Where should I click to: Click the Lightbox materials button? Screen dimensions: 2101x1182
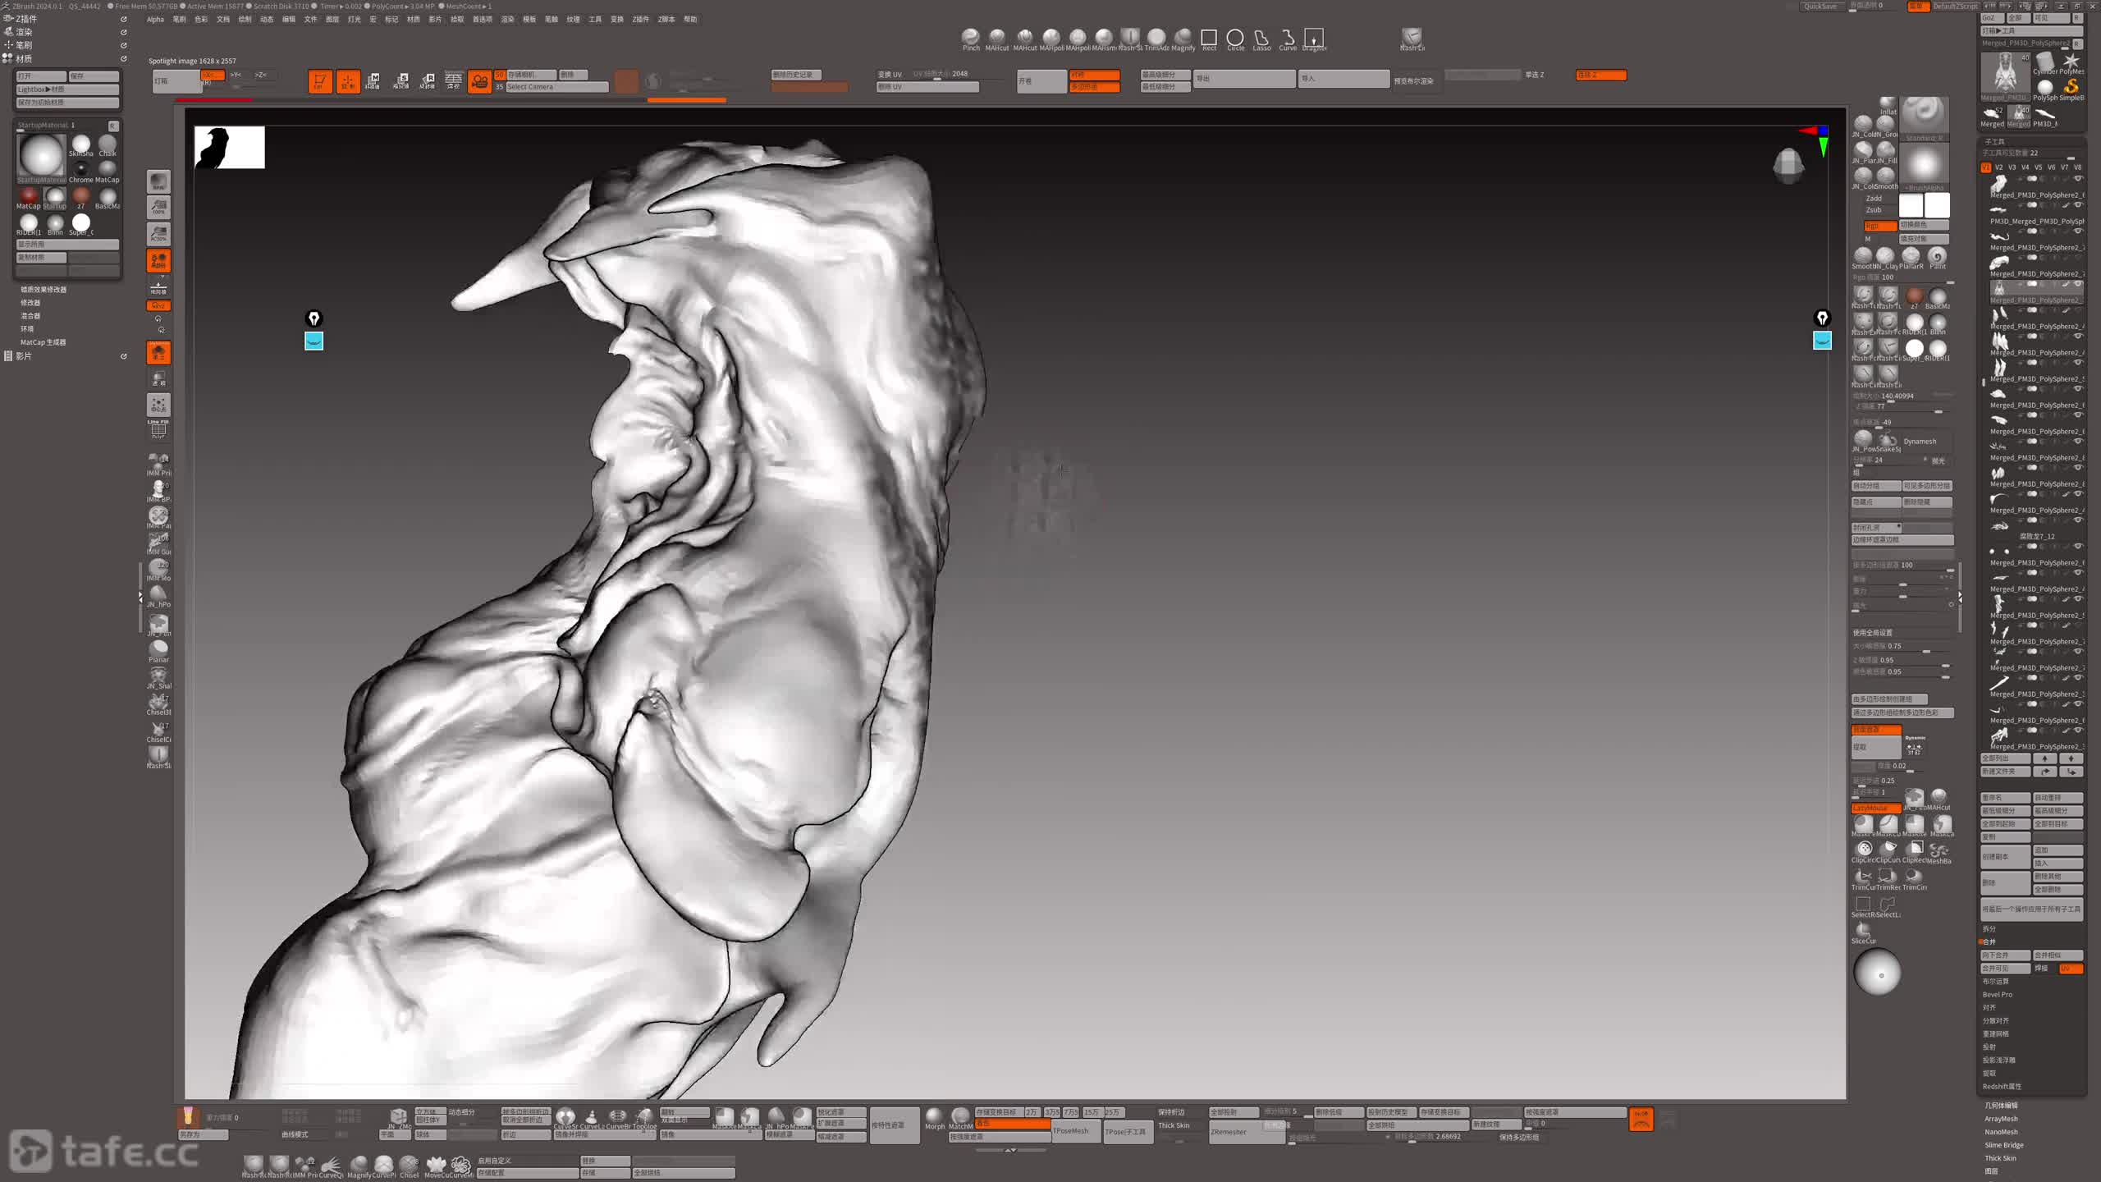pyautogui.click(x=67, y=89)
